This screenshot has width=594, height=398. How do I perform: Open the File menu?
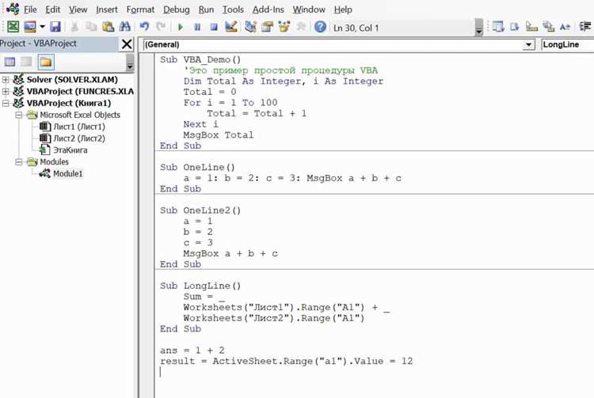(30, 9)
